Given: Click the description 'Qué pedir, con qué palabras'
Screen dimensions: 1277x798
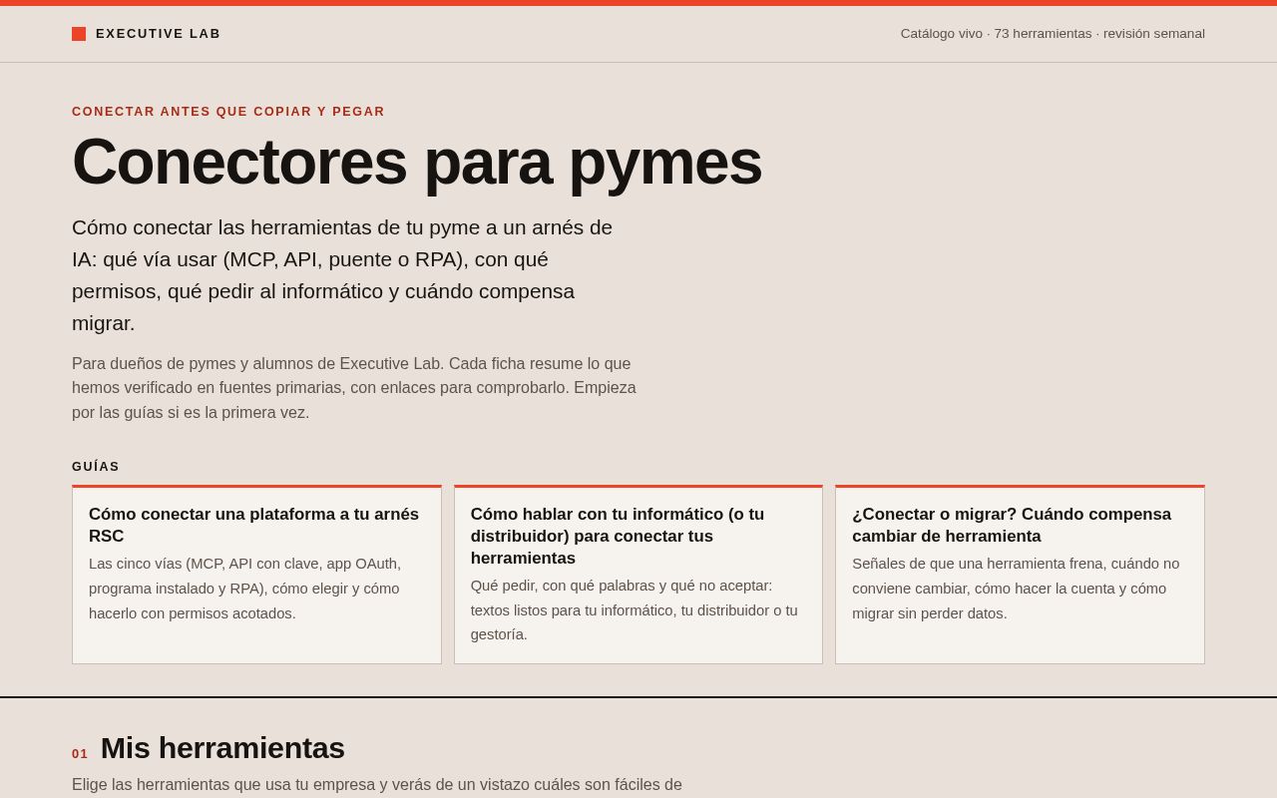Looking at the screenshot, I should click(635, 610).
